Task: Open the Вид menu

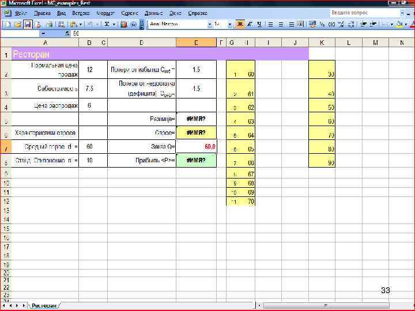Action: click(x=61, y=13)
